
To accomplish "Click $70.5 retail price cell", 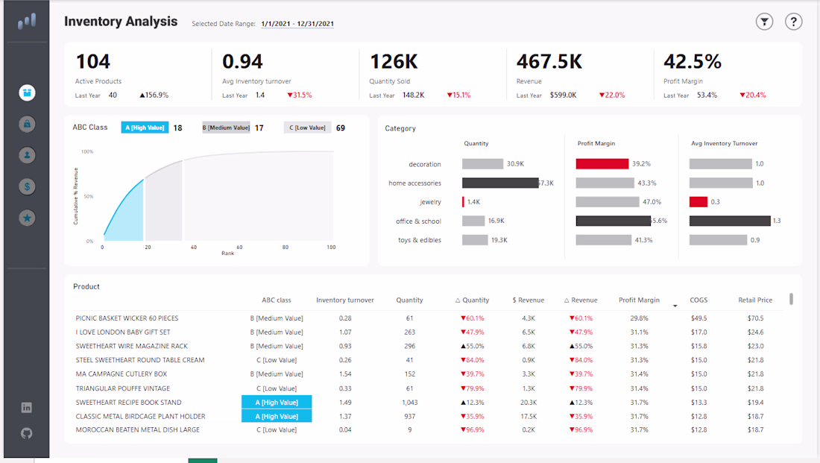I will click(755, 318).
